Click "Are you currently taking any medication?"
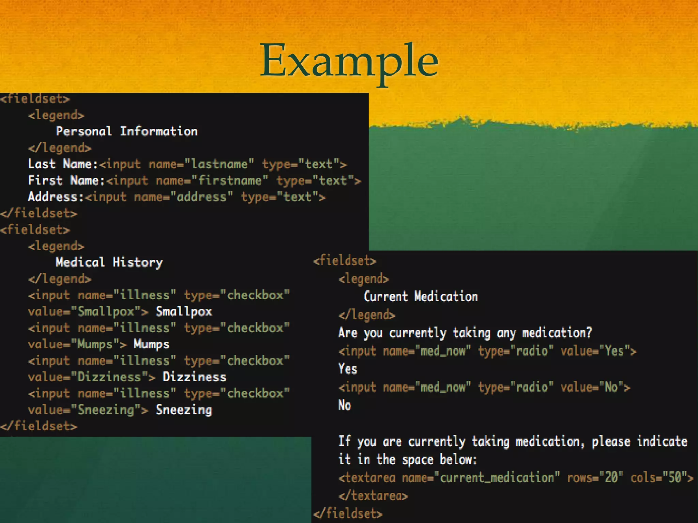 pyautogui.click(x=465, y=333)
